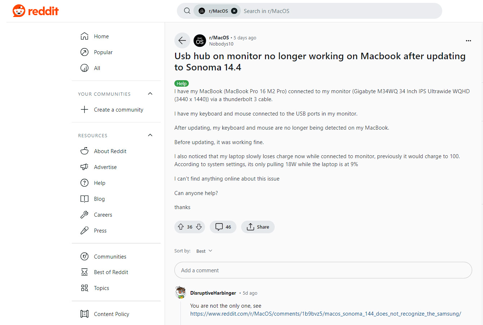Open the Nobodys10 user profile
483x325 pixels.
[221, 44]
